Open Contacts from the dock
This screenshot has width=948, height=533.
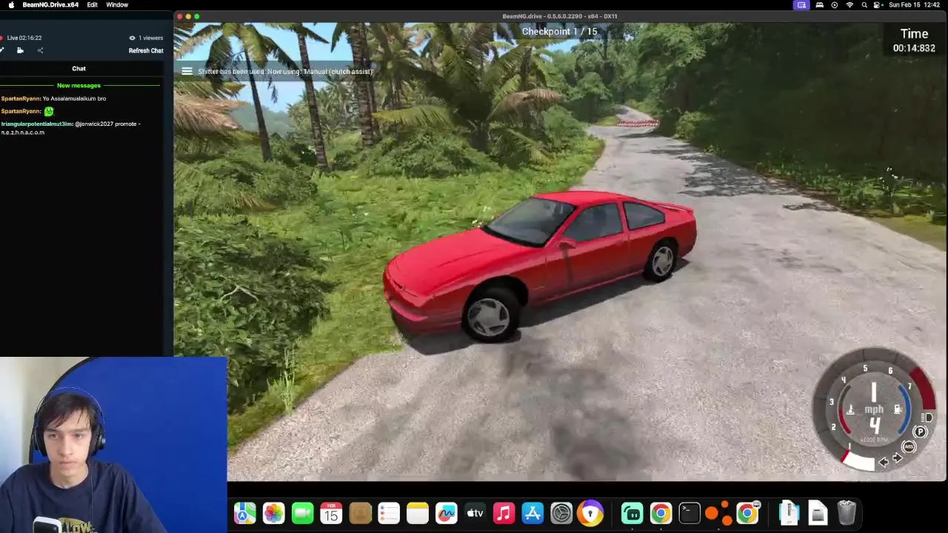[x=360, y=513]
